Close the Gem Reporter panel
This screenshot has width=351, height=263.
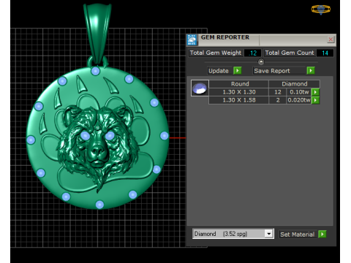click(x=331, y=39)
